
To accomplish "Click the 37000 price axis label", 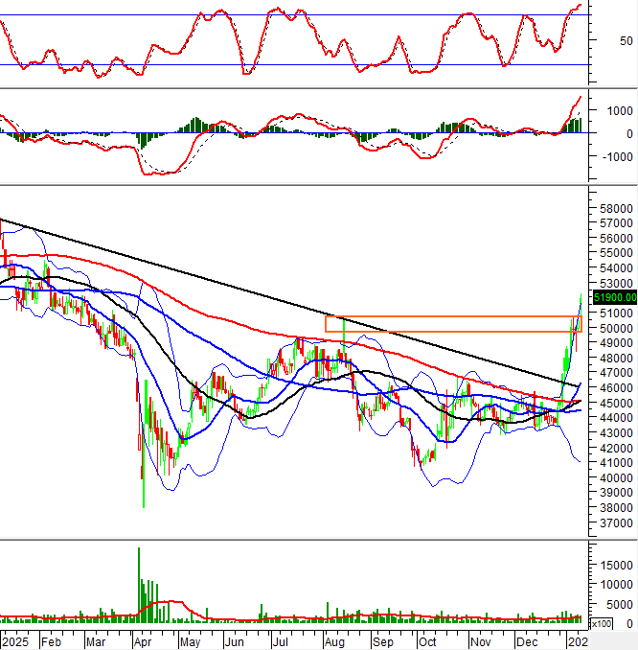I will tap(609, 523).
